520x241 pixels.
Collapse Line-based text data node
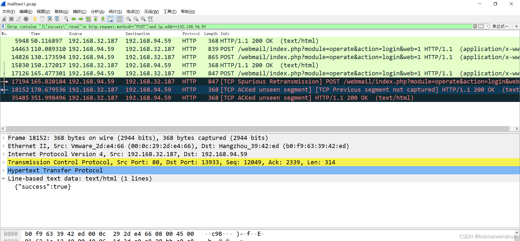click(x=4, y=179)
